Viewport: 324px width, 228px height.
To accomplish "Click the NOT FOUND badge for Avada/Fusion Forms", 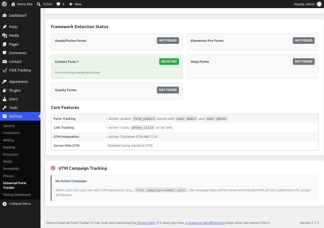I will tap(168, 41).
